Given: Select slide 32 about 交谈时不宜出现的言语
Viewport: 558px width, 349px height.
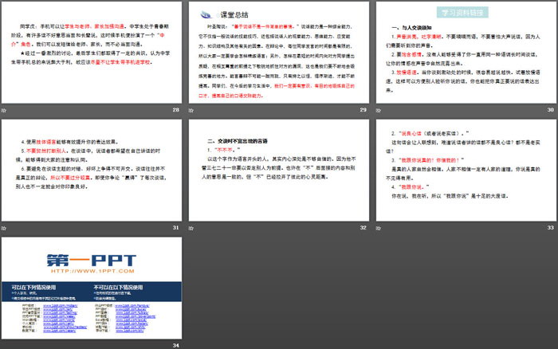Looking at the screenshot, I should 277,170.
